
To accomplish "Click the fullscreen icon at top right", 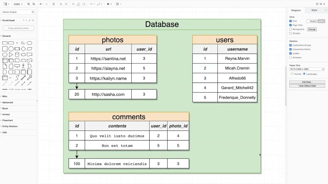I will [x=317, y=4].
